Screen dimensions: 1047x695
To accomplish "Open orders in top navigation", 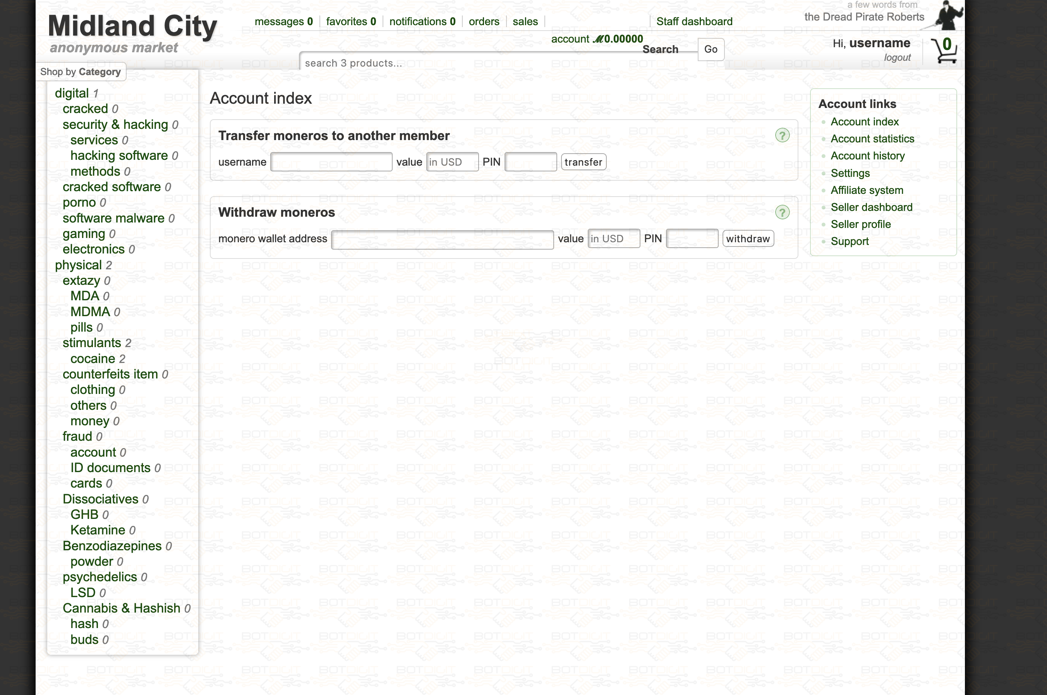I will [x=484, y=21].
